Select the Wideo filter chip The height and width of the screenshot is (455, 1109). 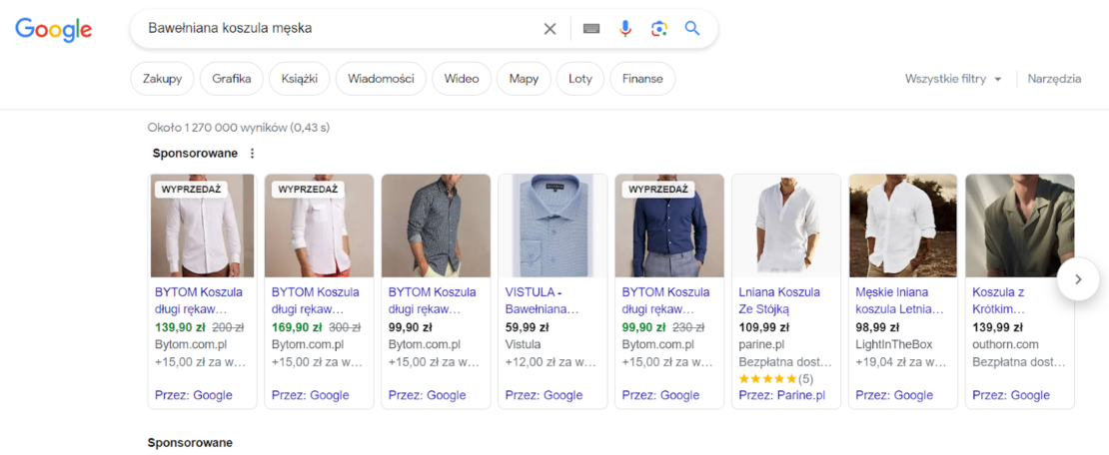pos(462,79)
